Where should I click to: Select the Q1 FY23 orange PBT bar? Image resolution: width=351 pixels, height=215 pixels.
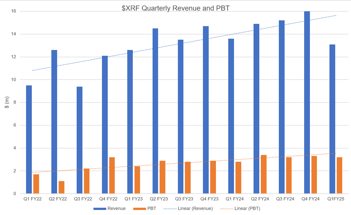[137, 180]
